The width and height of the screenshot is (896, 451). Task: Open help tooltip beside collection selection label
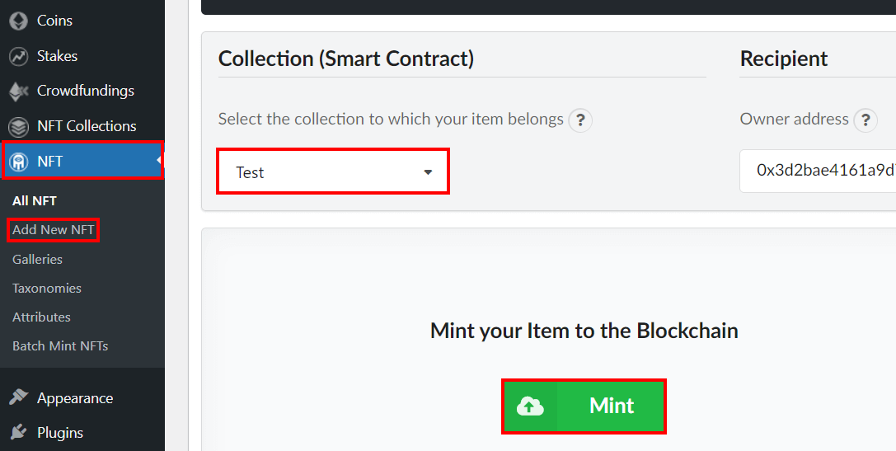(x=580, y=120)
